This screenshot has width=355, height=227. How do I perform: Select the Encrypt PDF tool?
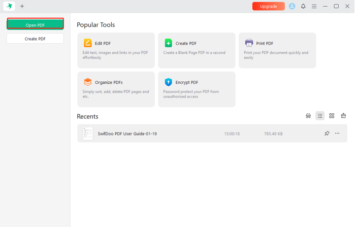(x=197, y=89)
